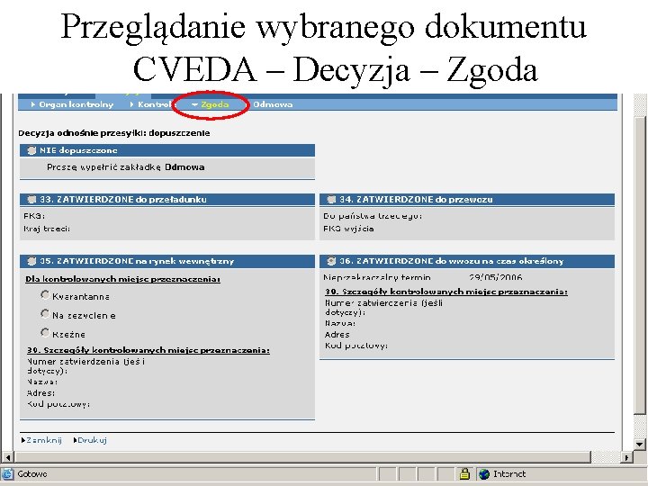Choose the Kwarantanna radio button

[x=45, y=295]
